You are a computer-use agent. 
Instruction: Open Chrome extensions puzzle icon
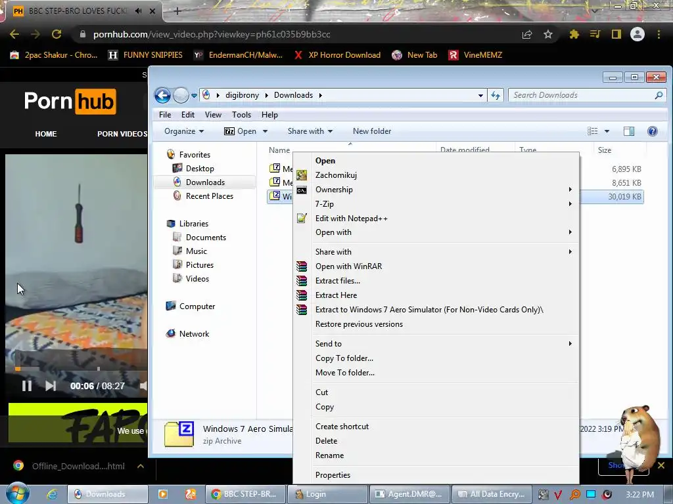(x=574, y=34)
